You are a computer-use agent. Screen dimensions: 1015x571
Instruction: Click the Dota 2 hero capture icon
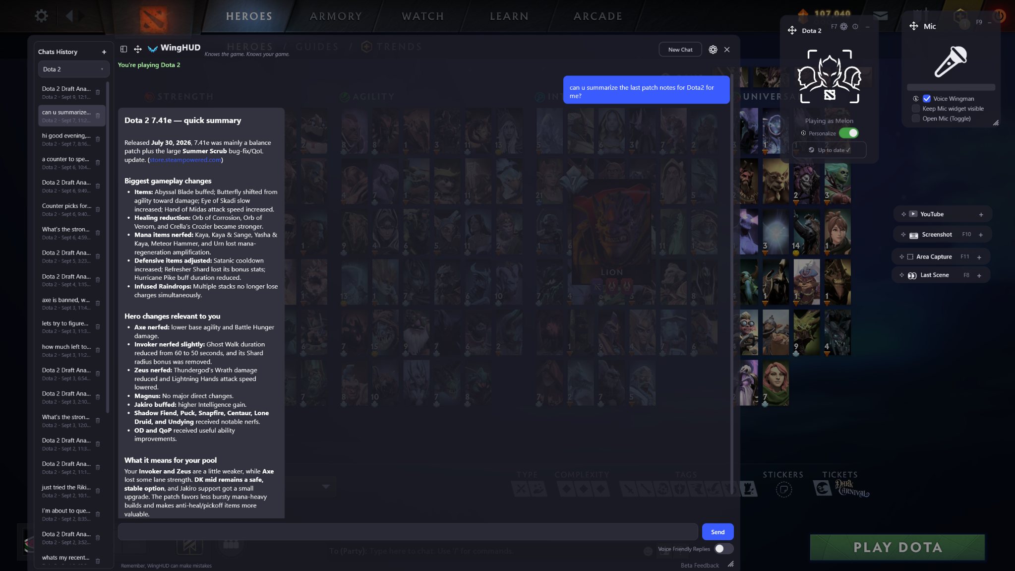click(830, 76)
